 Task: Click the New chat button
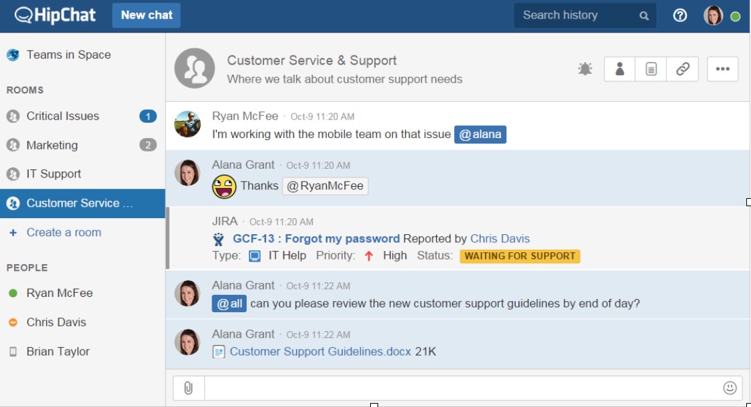click(x=146, y=15)
